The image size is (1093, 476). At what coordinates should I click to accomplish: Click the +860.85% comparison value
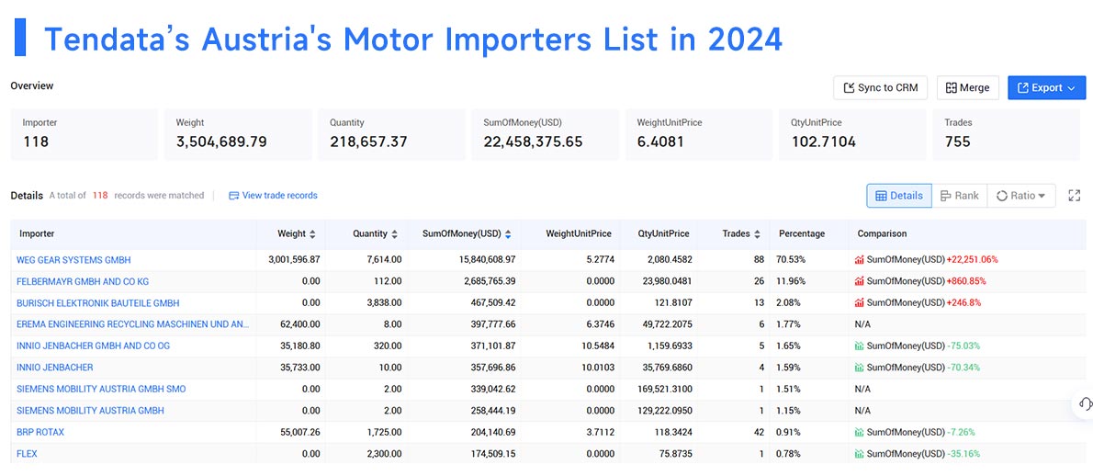(x=966, y=281)
